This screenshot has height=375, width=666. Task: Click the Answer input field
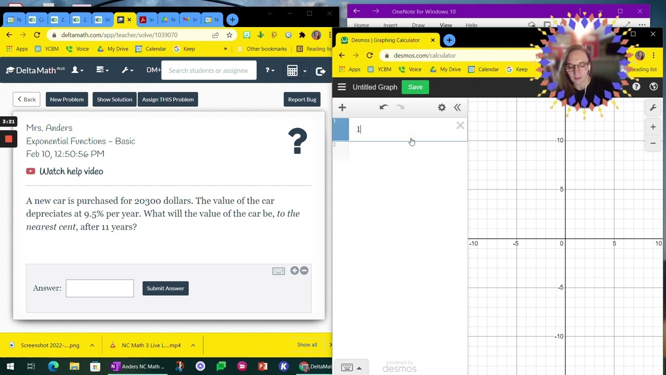click(x=100, y=289)
